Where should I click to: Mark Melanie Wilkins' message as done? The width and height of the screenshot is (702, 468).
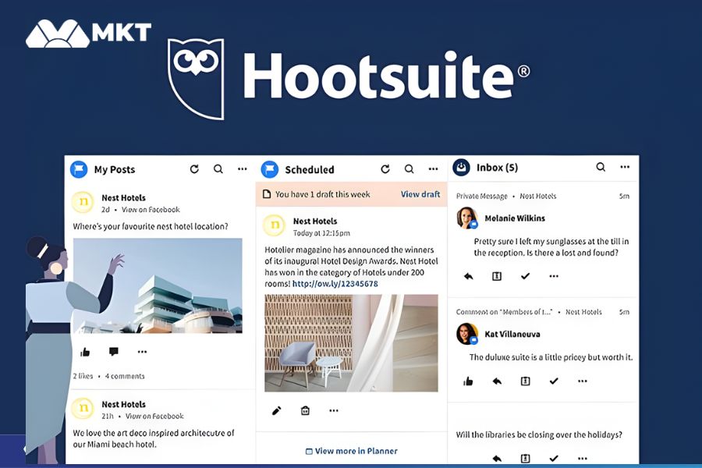525,276
